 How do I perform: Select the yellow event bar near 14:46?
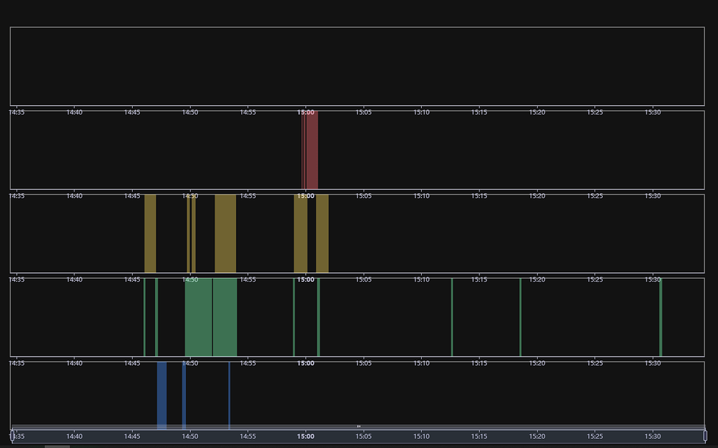(149, 232)
